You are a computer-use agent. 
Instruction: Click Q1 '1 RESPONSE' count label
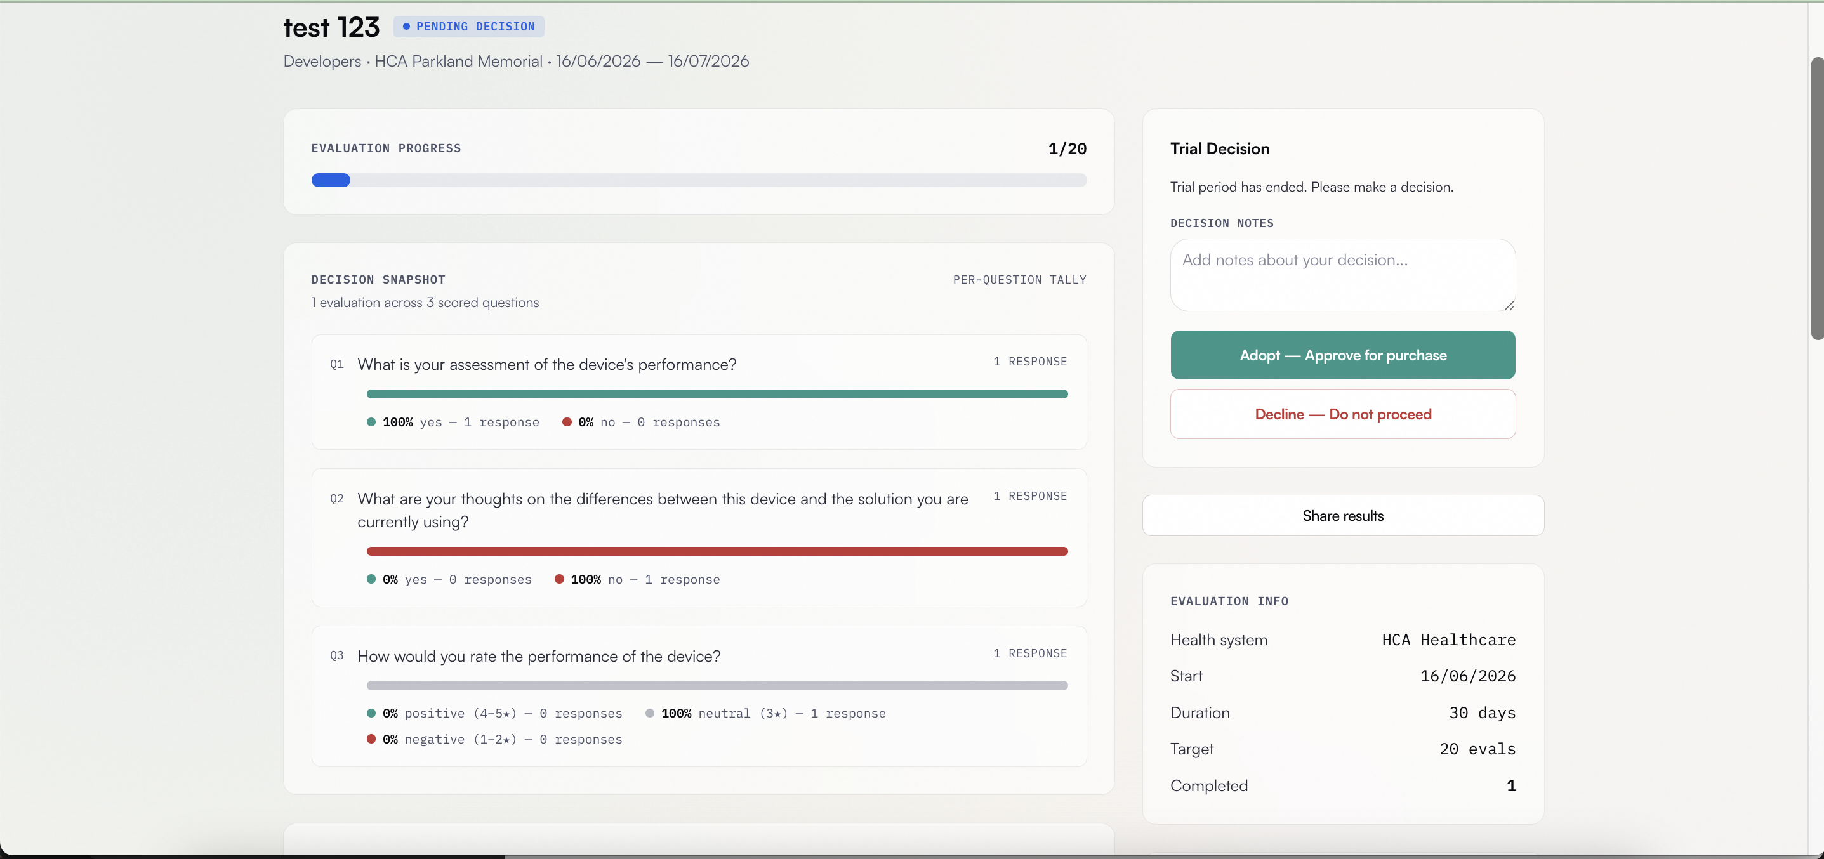click(x=1030, y=362)
